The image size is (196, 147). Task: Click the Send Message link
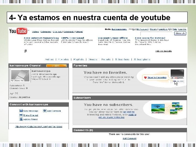point(30,111)
